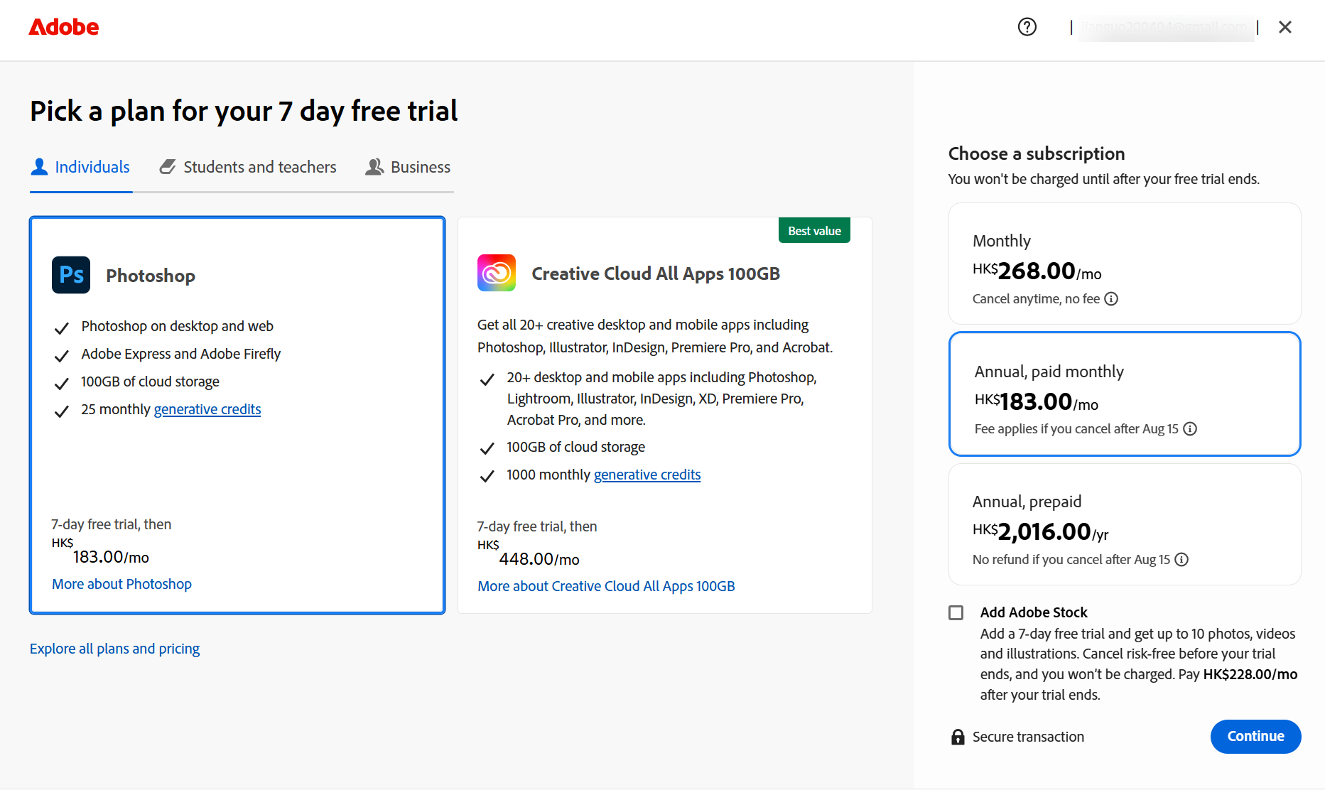Choose Annual, paid monthly subscription
The height and width of the screenshot is (790, 1325).
[1125, 394]
